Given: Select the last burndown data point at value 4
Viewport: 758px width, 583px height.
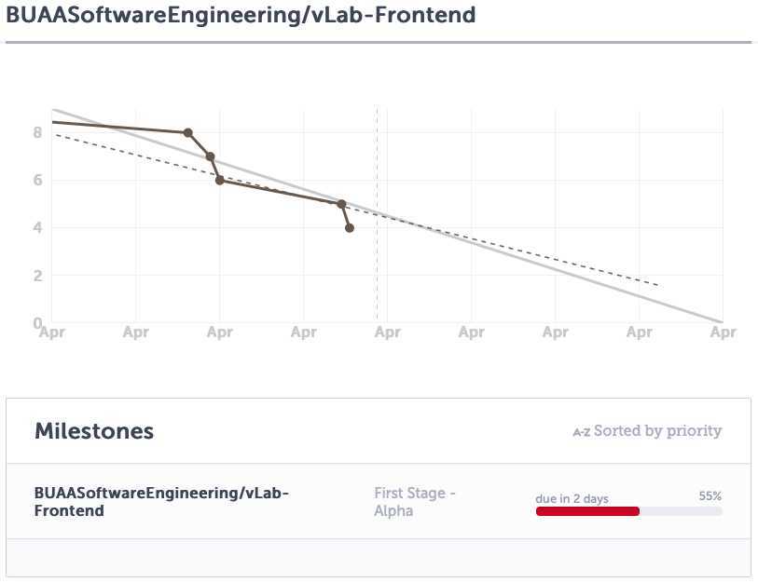Looking at the screenshot, I should click(350, 227).
